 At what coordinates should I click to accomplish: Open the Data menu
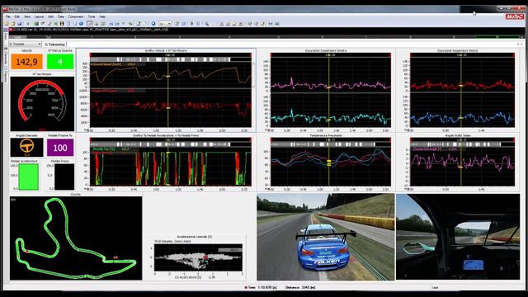[60, 16]
